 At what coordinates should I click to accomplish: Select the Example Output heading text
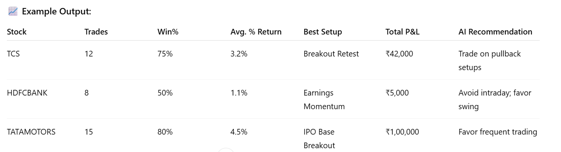pos(57,11)
